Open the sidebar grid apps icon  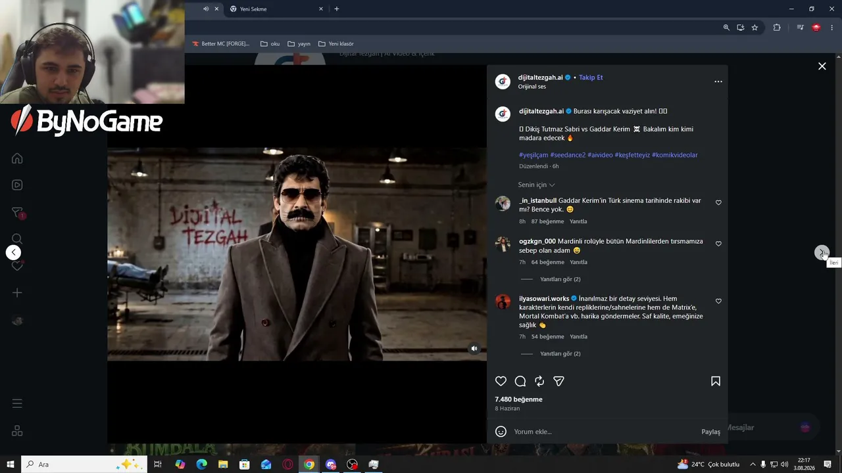coord(17,431)
